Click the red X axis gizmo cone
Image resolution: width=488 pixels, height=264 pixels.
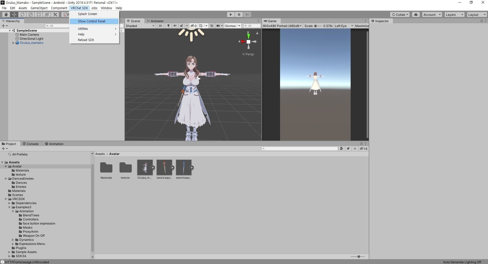coord(243,42)
